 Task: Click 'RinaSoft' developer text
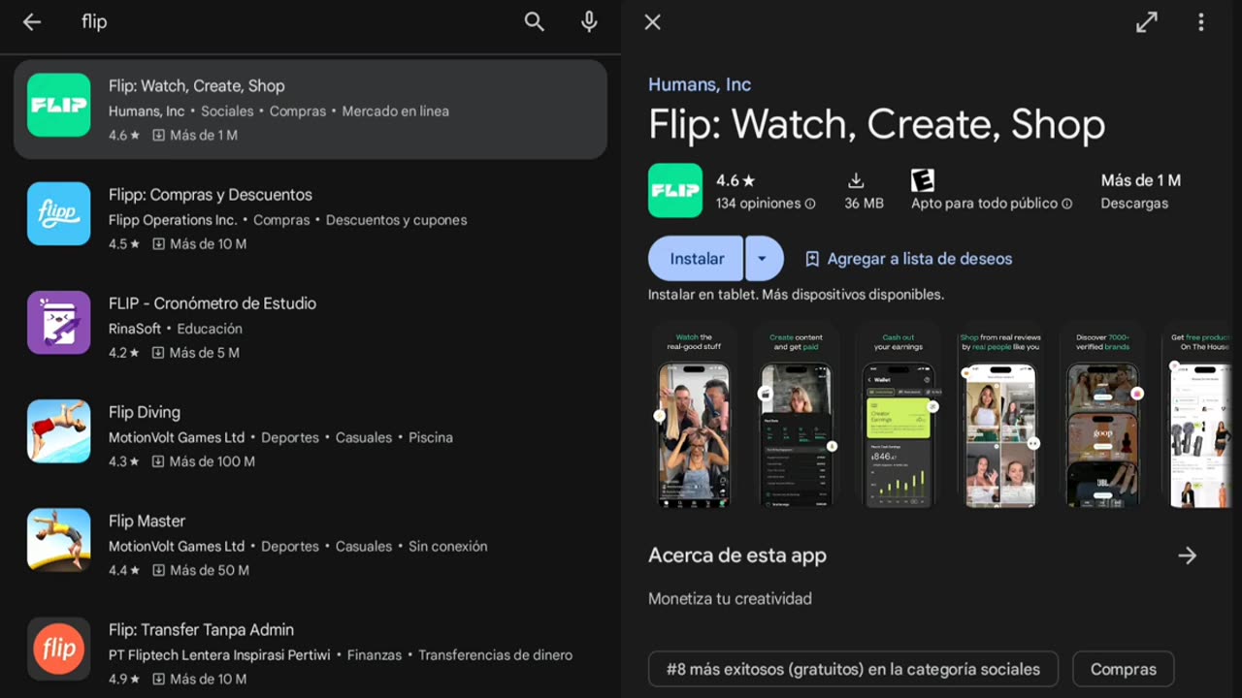pyautogui.click(x=135, y=329)
